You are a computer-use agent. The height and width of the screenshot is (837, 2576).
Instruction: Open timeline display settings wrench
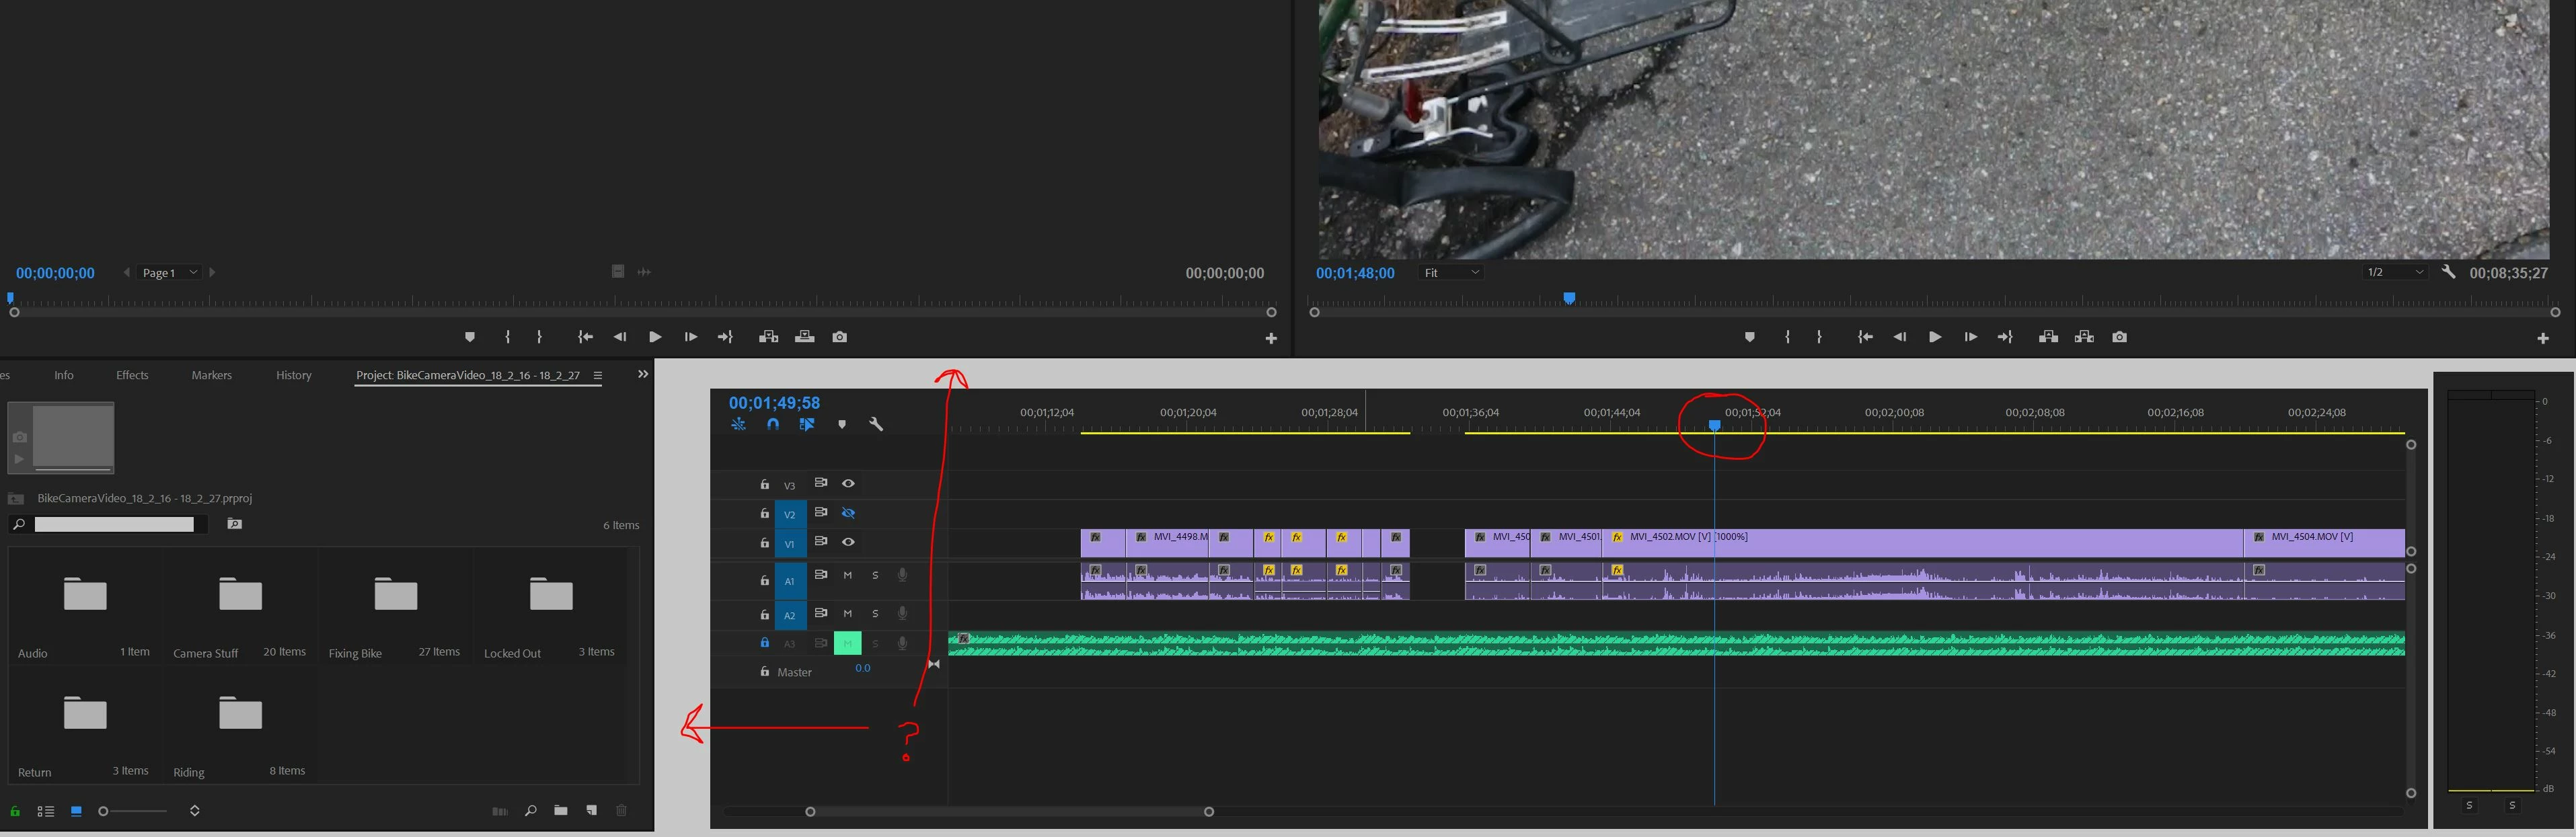[876, 424]
